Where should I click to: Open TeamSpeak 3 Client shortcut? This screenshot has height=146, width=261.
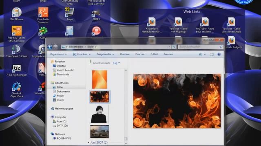[x=17, y=51]
